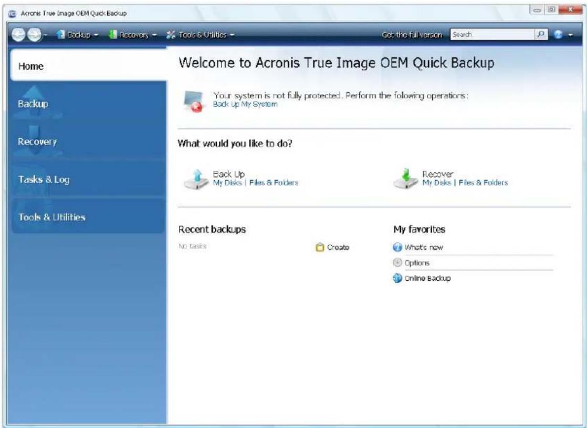Viewport: 587px width, 428px height.
Task: Click Get the full version link
Action: pos(412,35)
